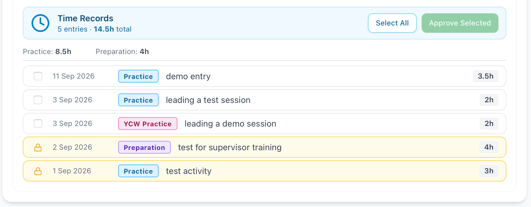Click the YCW Practice tag
Viewport: 531px width, 207px height.
[x=148, y=124]
